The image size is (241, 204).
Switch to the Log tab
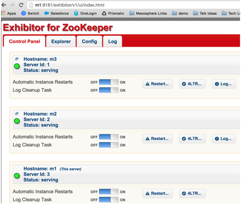coord(112,41)
